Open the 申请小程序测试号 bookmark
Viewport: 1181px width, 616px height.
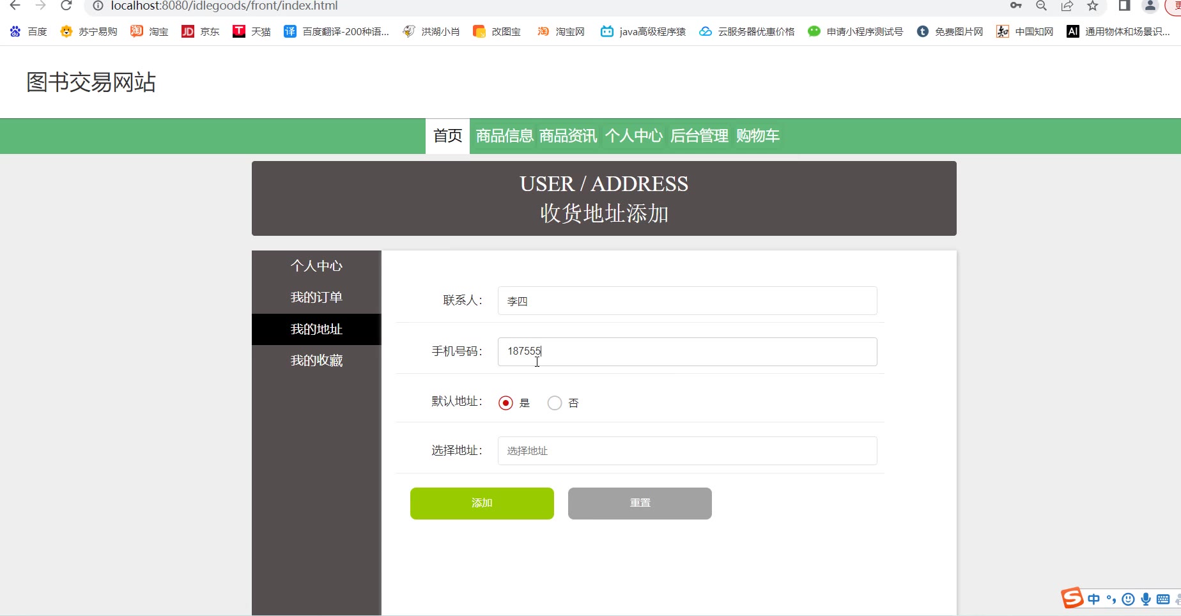point(856,31)
